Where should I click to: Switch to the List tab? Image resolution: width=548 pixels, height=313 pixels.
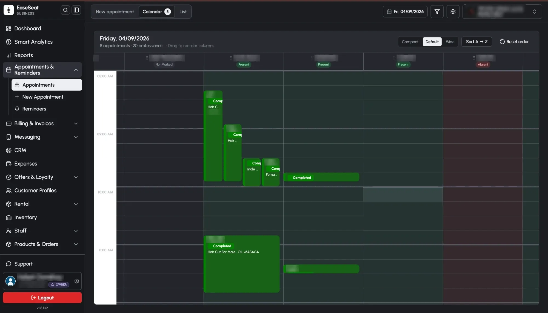(x=183, y=12)
